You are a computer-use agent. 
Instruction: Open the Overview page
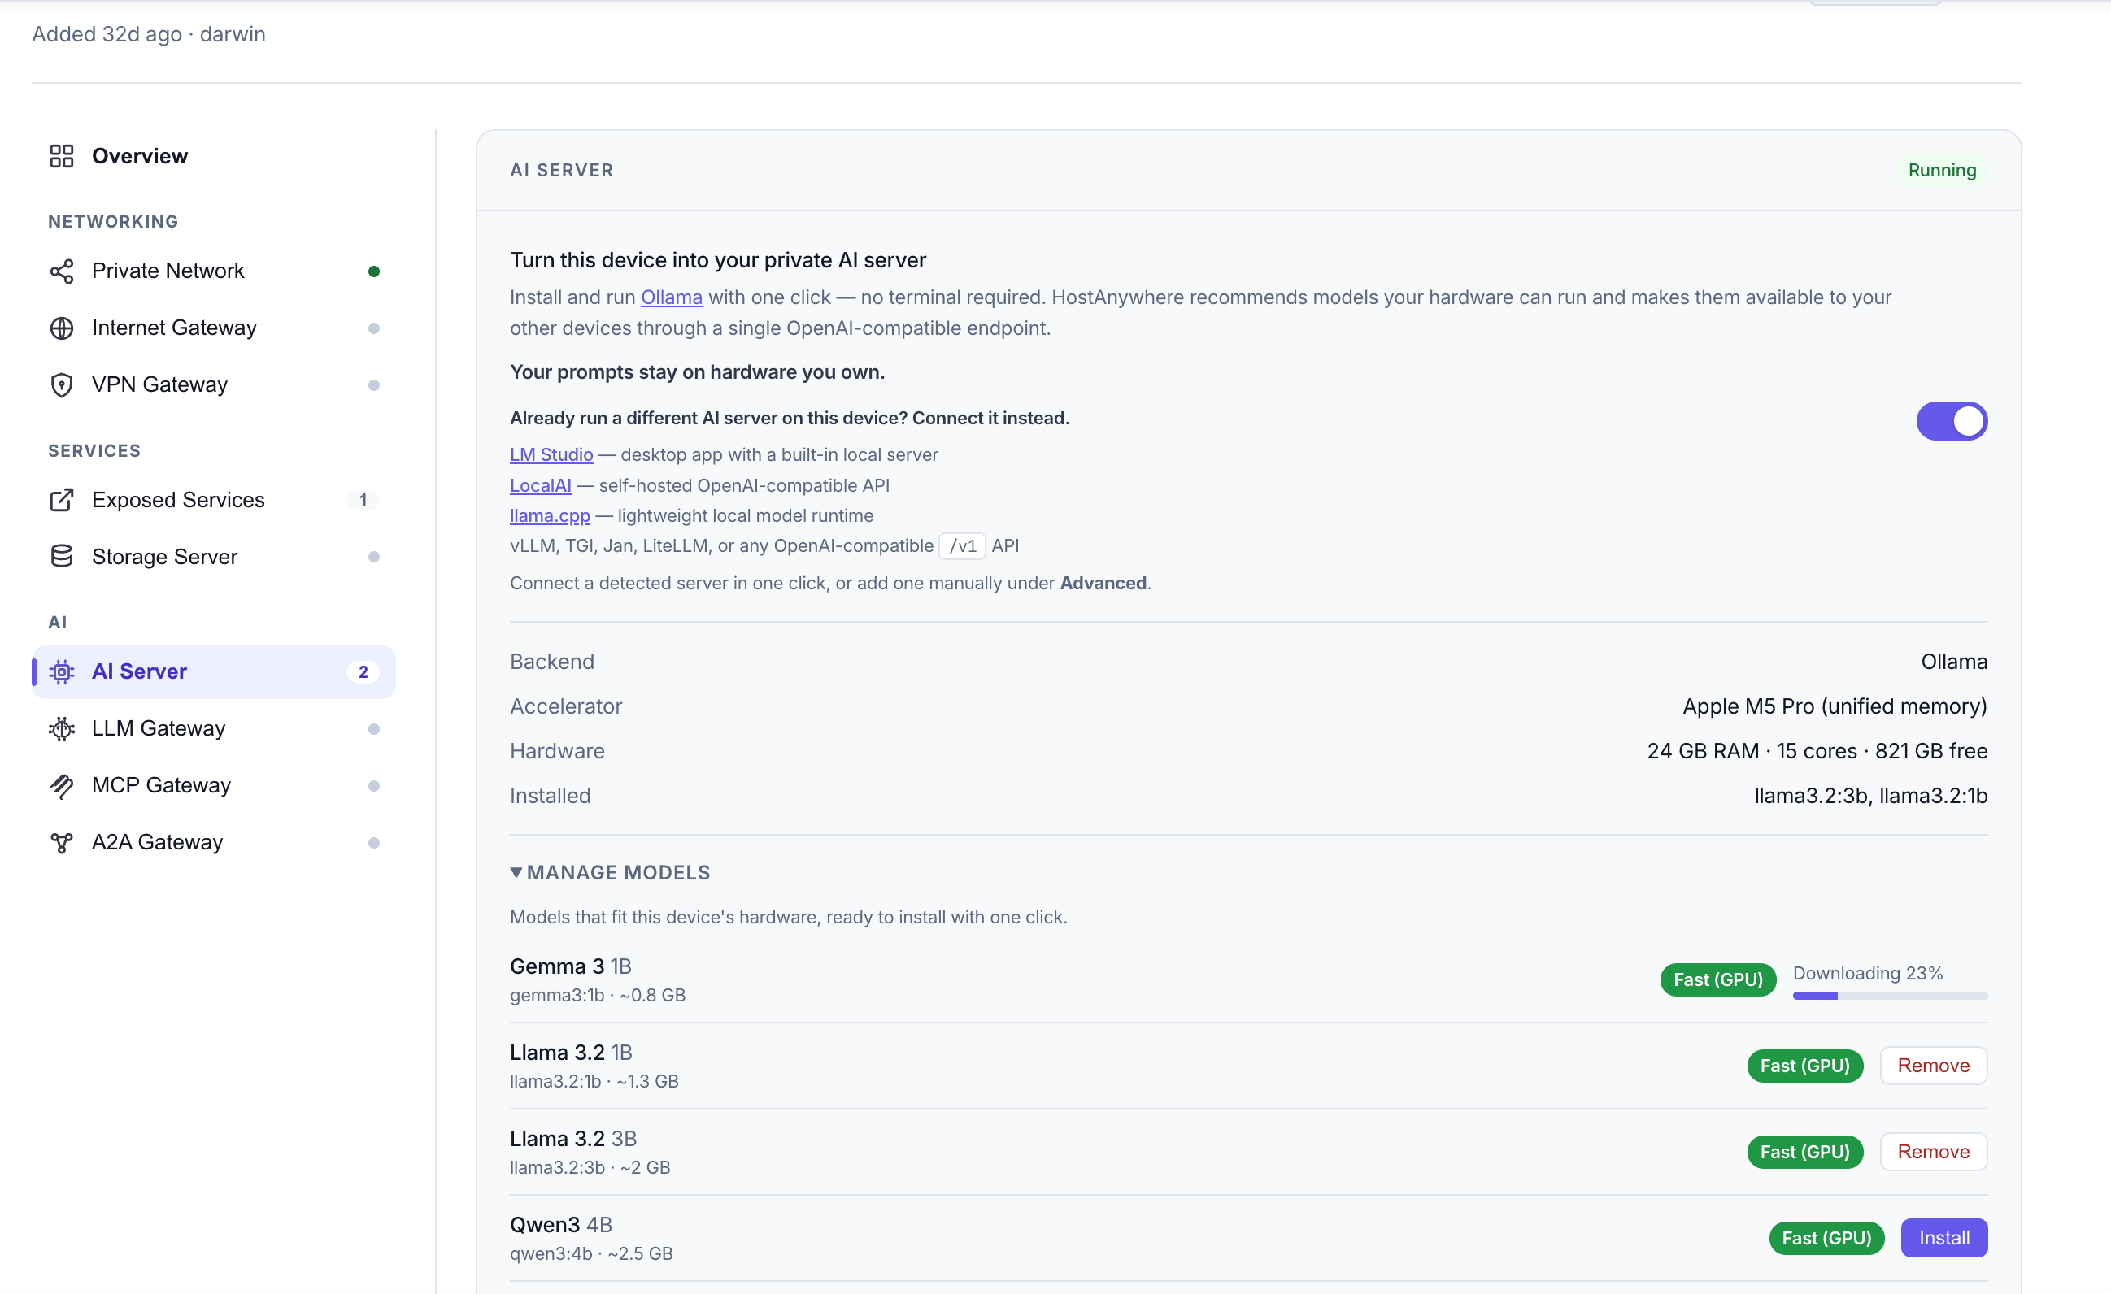tap(214, 156)
